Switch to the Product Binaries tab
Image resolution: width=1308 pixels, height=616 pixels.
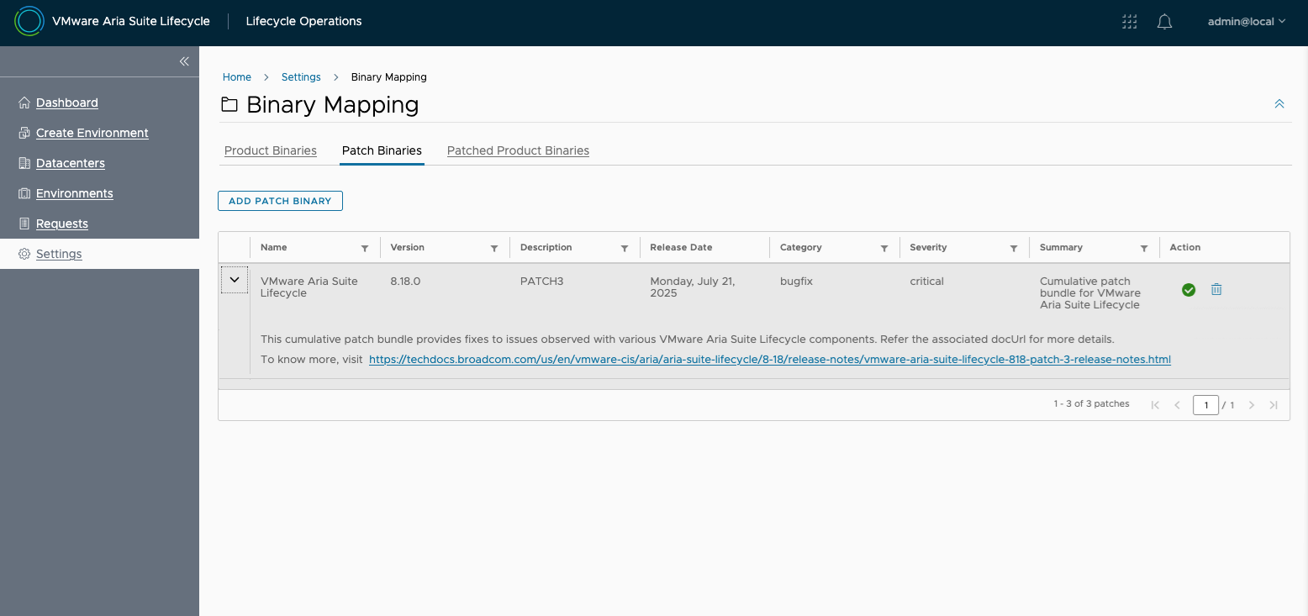tap(271, 151)
